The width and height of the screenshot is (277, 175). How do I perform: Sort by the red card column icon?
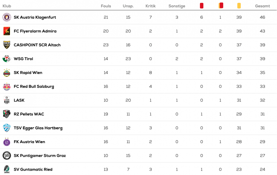pyautogui.click(x=202, y=6)
